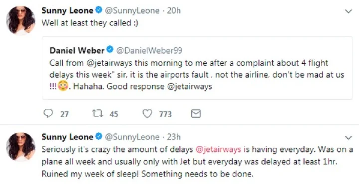Open Sunny Leone's profile name in top tweet
Image resolution: width=359 pixels, height=187 pixels.
[x=67, y=11]
